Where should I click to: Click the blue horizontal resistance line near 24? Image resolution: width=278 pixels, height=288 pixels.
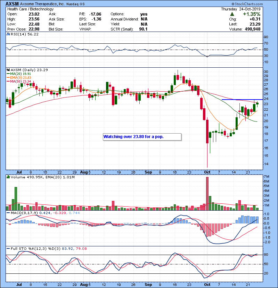click(x=242, y=100)
